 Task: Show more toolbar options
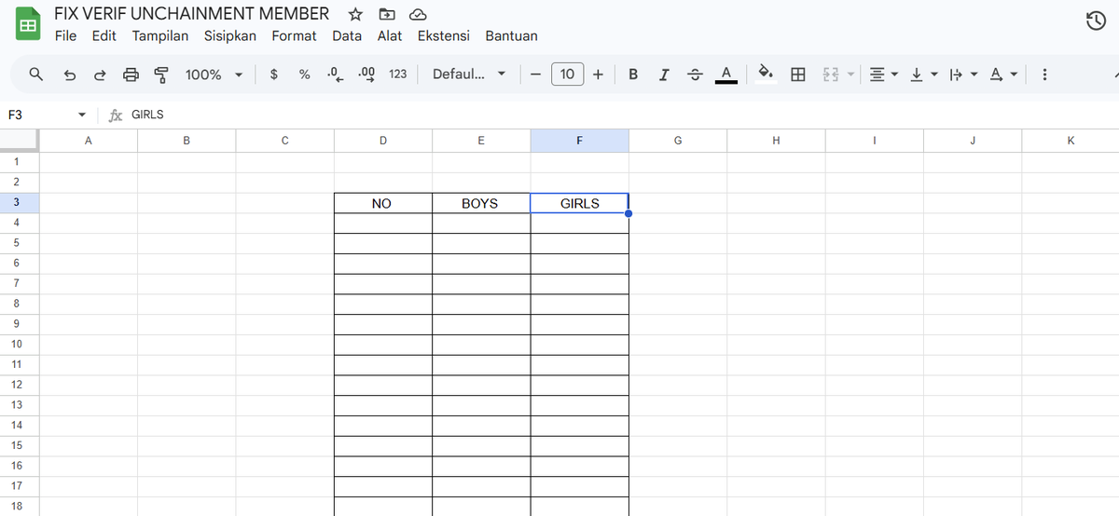[1044, 74]
